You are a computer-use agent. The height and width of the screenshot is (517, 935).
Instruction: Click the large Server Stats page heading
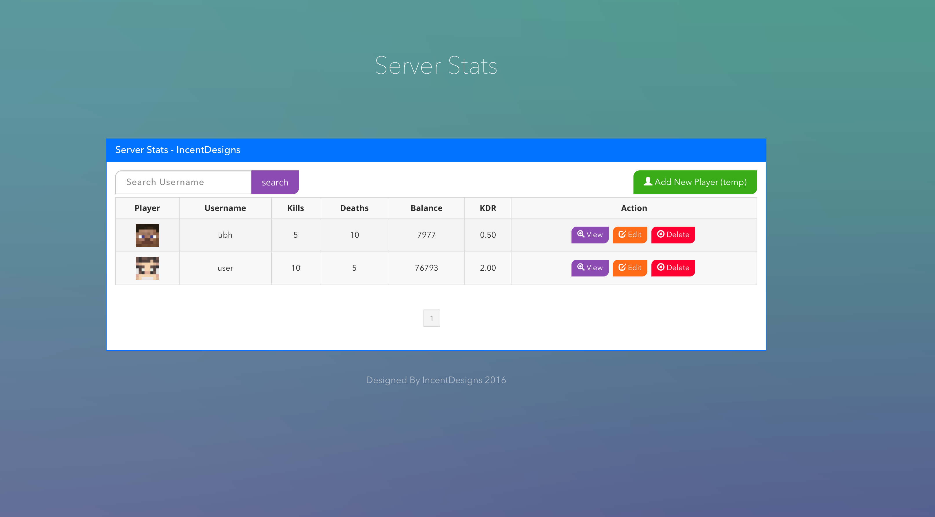(x=436, y=66)
